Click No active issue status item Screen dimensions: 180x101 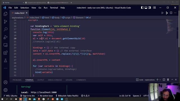(x=45, y=96)
